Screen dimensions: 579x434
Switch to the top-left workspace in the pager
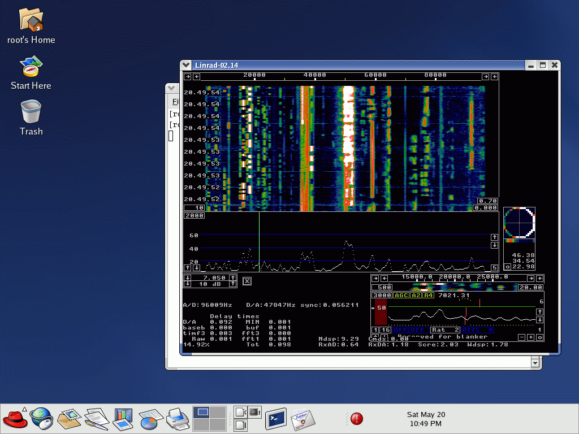[x=201, y=412]
